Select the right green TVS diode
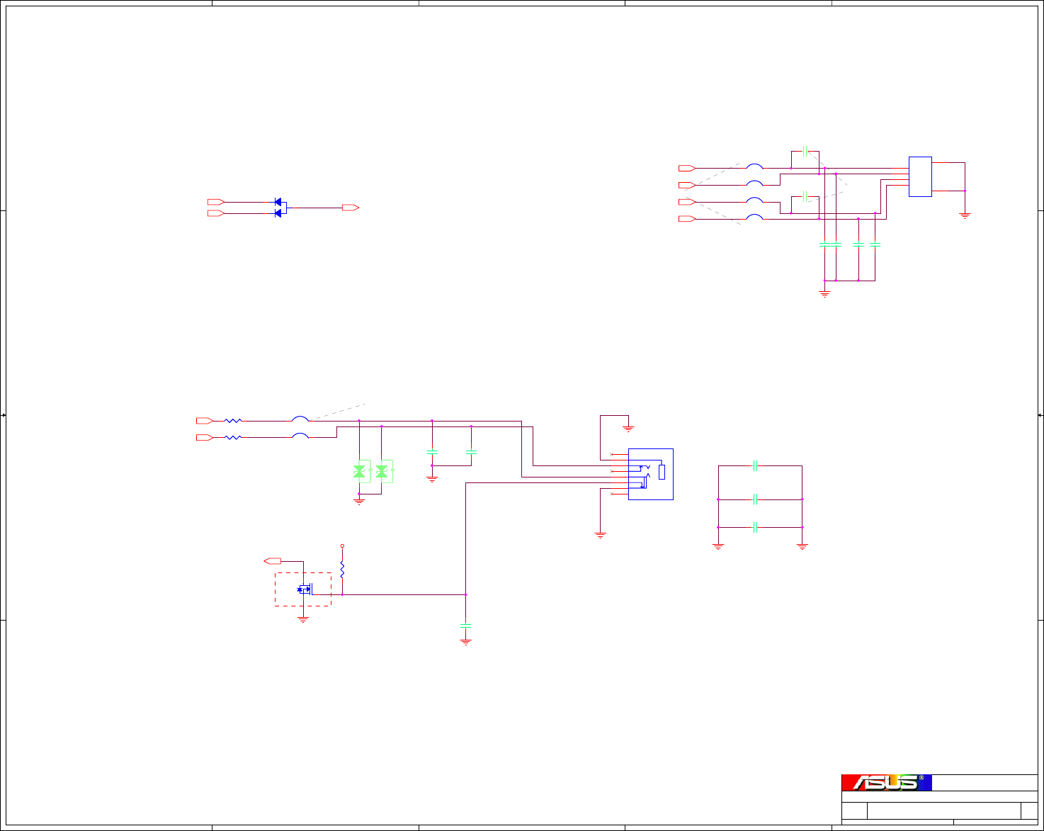This screenshot has width=1044, height=831. point(382,471)
